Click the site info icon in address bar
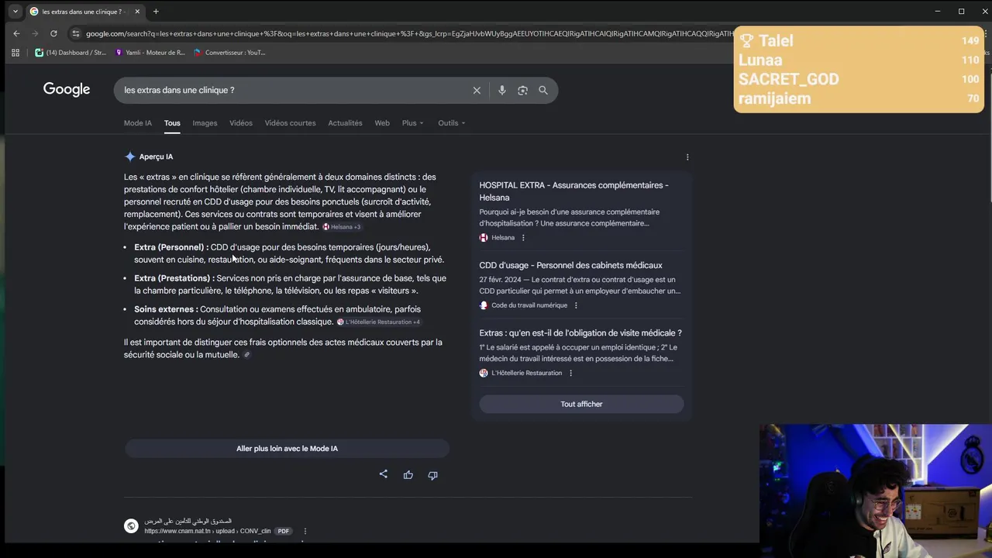The image size is (992, 558). pyautogui.click(x=75, y=33)
